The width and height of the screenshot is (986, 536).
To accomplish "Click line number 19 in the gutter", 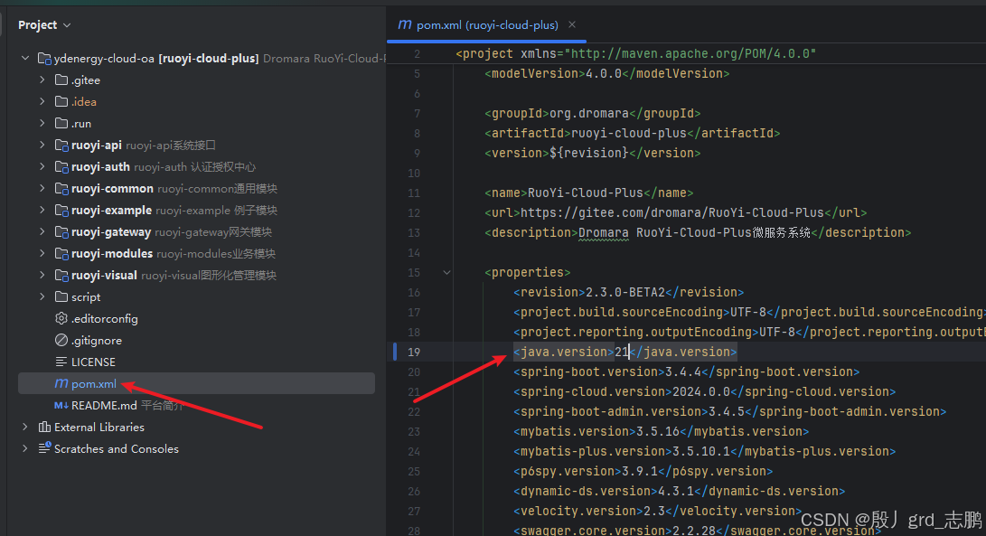I will (x=413, y=352).
